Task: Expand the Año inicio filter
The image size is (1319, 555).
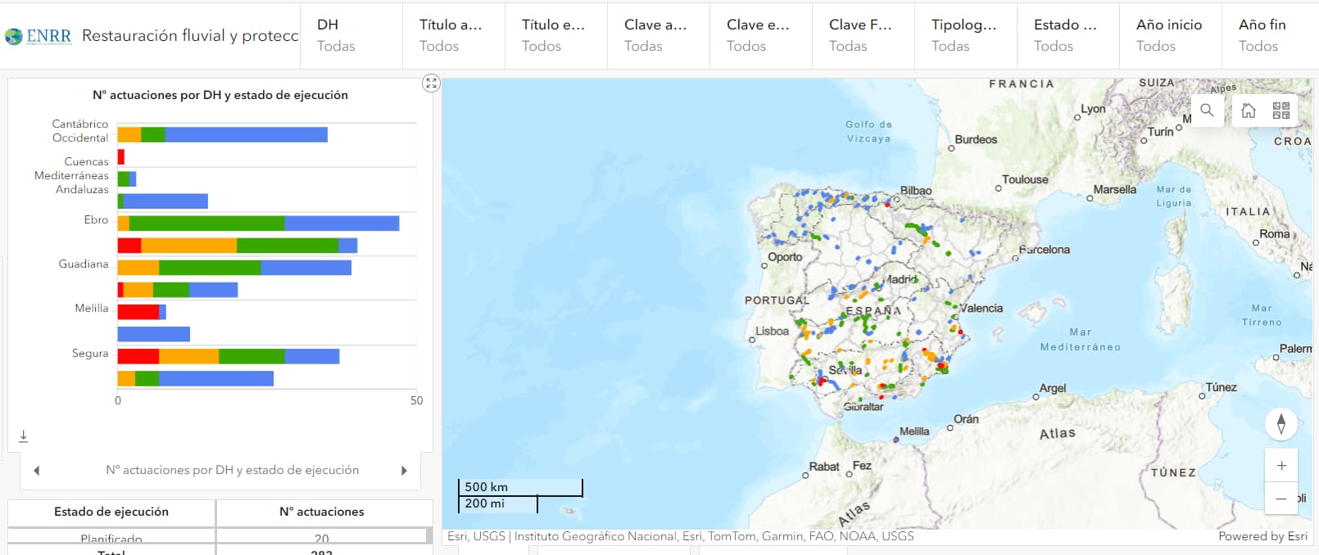Action: (x=1169, y=35)
